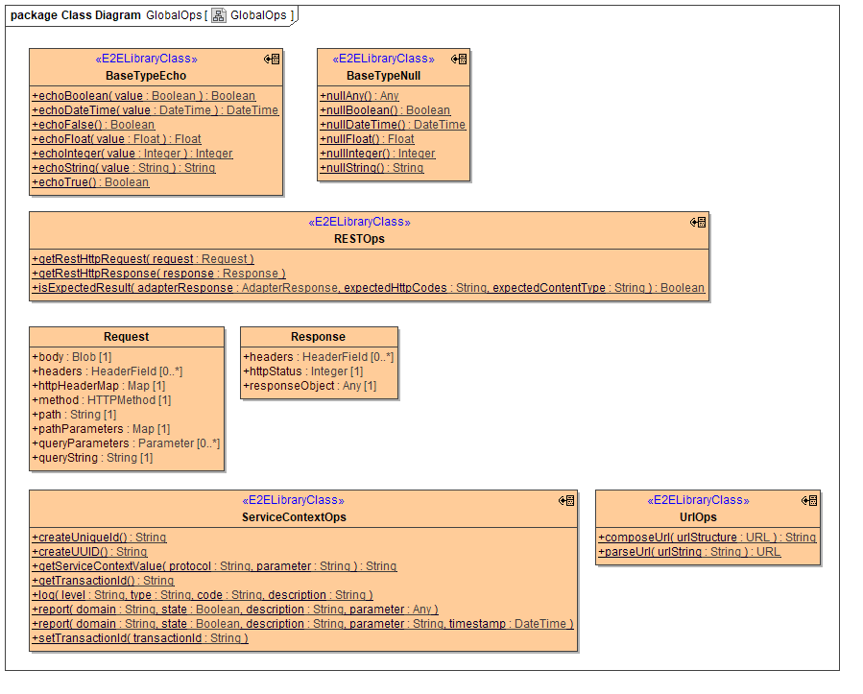Image resolution: width=863 pixels, height=694 pixels.
Task: Click the GlobalOps package icon in header
Action: pos(219,15)
